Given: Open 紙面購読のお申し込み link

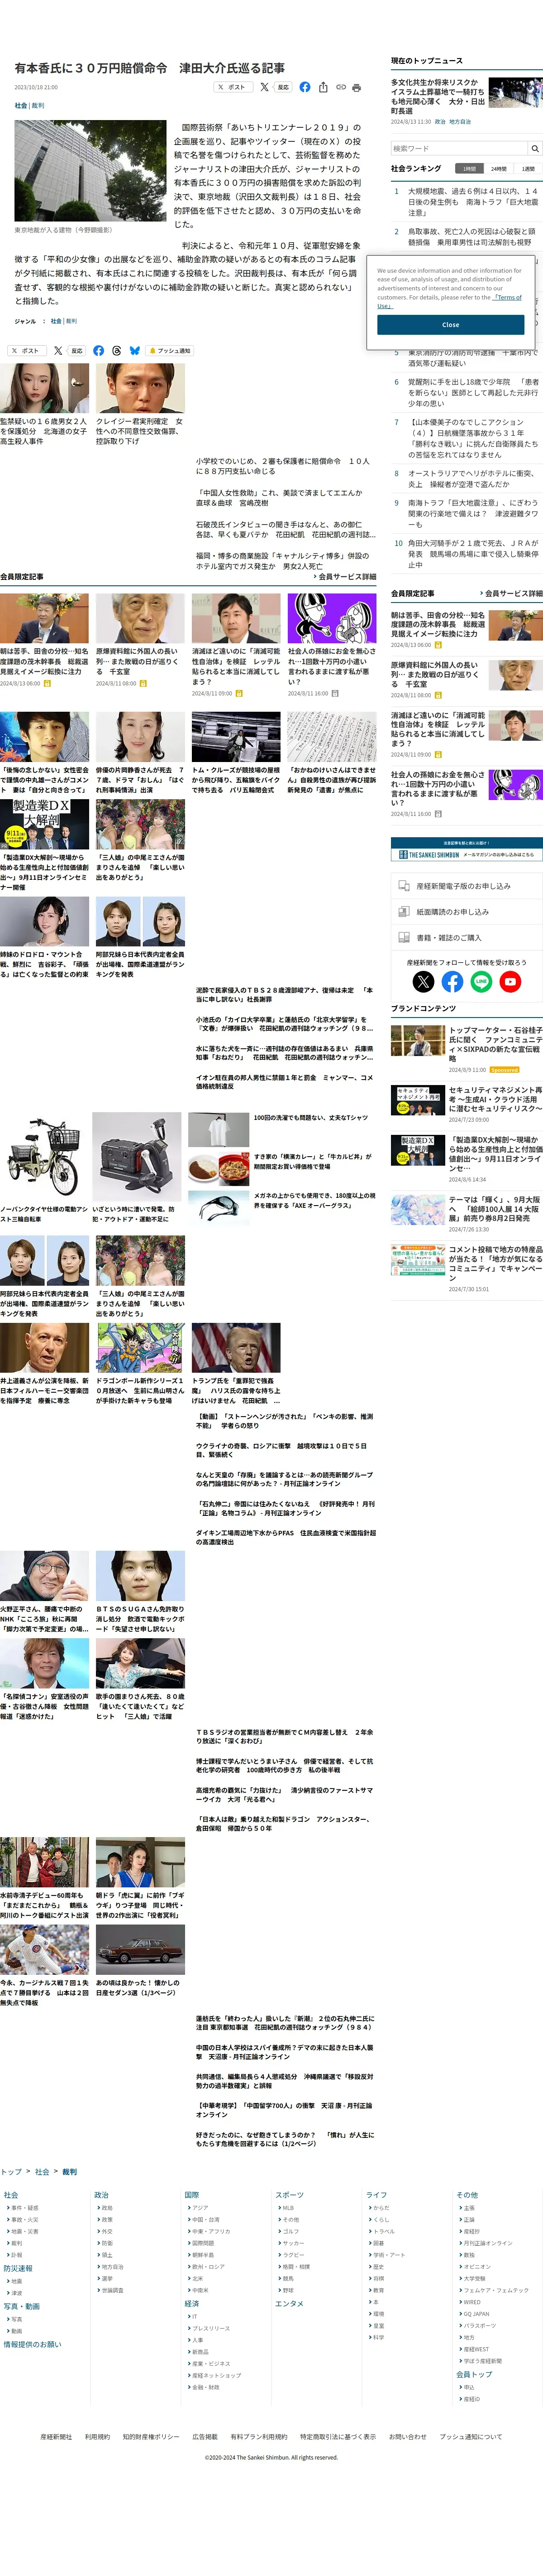Looking at the screenshot, I should tap(466, 912).
